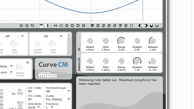Toggle the OSC2 FM routing switch
The width and height of the screenshot is (194, 109).
[x=20, y=108]
